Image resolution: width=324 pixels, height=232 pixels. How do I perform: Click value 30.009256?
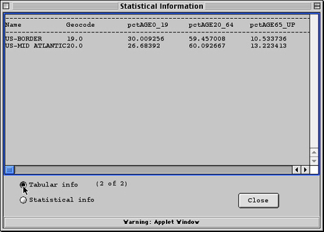point(146,39)
